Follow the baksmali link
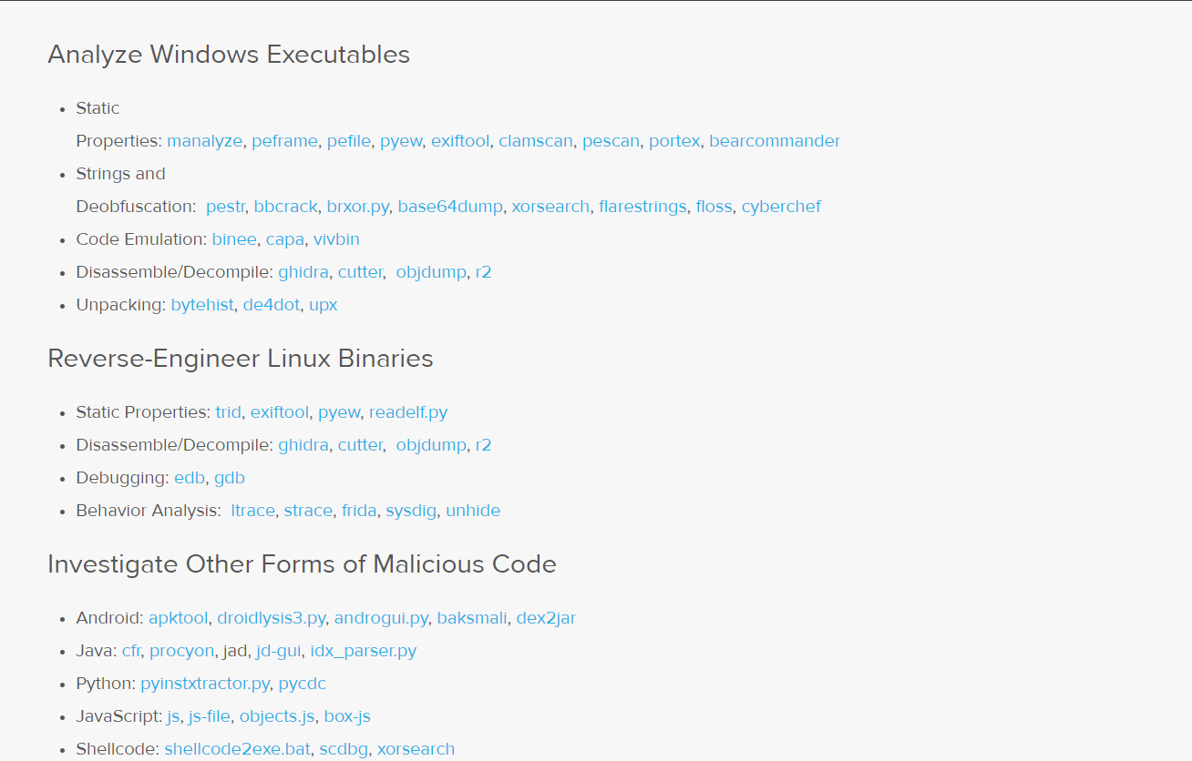Screen dimensions: 1192x761 click(x=472, y=618)
